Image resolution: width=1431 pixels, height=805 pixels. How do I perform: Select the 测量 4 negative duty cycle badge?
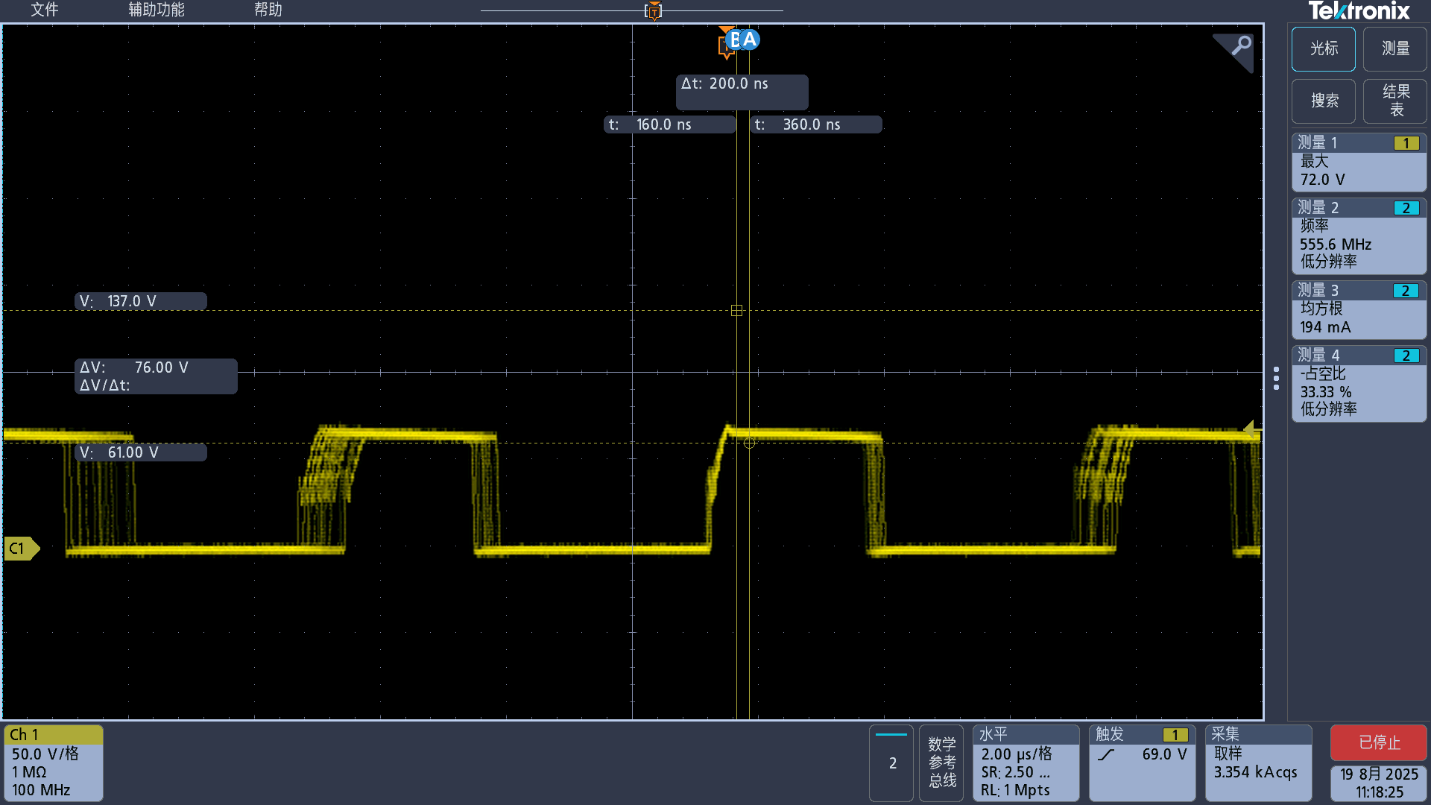(1359, 383)
